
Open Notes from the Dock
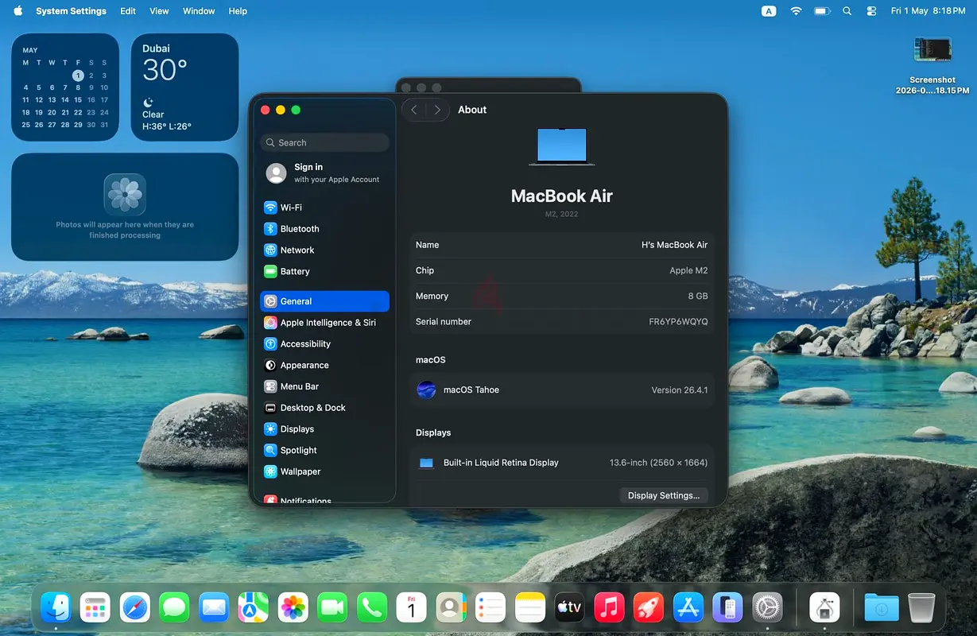[x=530, y=608]
